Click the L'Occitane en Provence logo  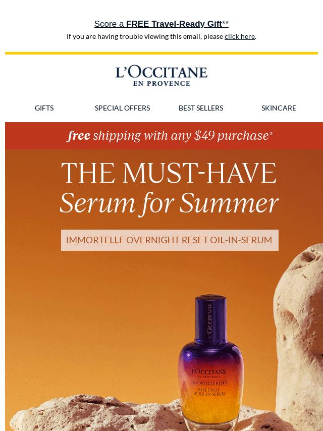(161, 76)
